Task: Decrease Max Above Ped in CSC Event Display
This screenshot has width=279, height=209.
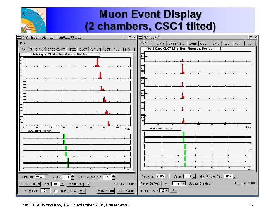Action: [113, 178]
